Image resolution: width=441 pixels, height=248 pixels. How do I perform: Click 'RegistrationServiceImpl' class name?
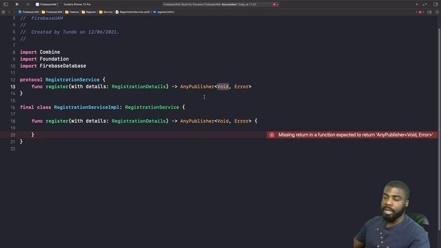(x=87, y=107)
